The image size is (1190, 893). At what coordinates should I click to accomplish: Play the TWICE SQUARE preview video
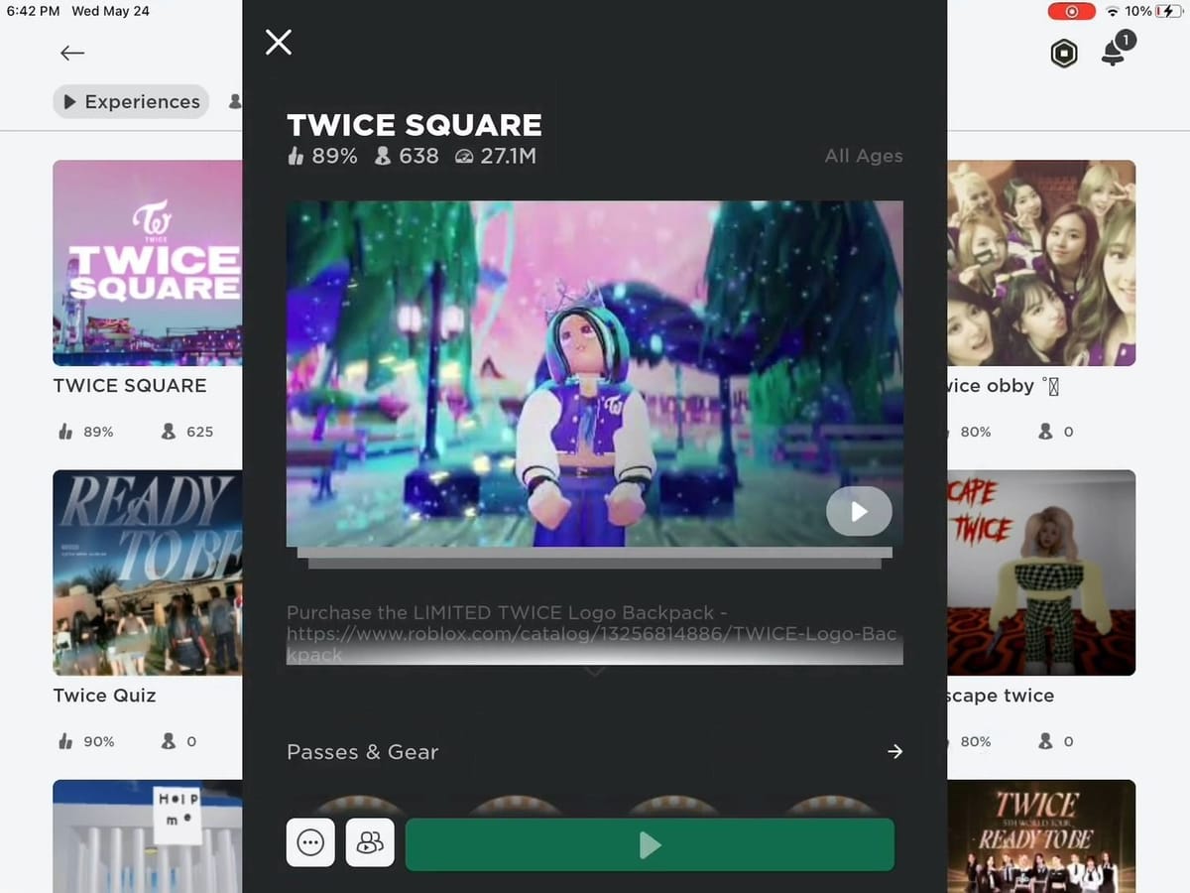[859, 511]
